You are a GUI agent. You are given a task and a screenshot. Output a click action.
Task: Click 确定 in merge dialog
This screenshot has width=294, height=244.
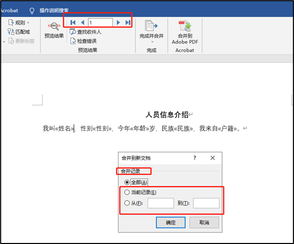pos(171,223)
